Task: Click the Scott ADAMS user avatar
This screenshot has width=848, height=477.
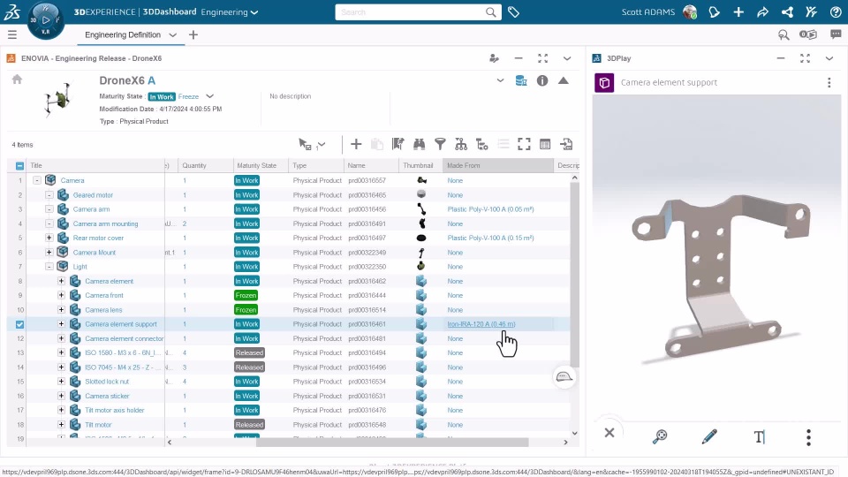Action: click(690, 11)
